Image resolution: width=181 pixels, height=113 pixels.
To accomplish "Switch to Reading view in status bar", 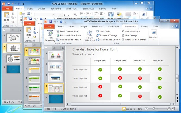I will [131, 109].
